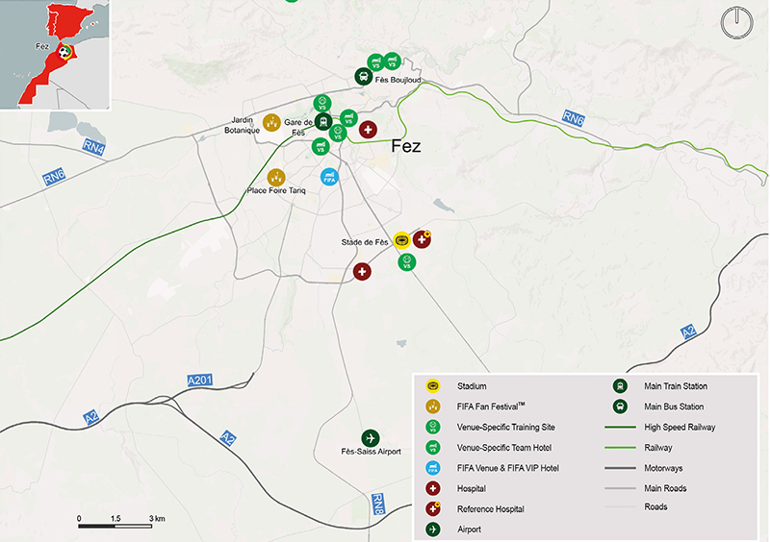Click the RN4 road shield
This screenshot has width=770, height=542.
pyautogui.click(x=93, y=147)
